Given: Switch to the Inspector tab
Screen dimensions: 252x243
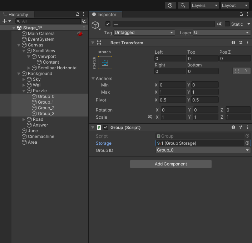Looking at the screenshot, I should [106, 14].
